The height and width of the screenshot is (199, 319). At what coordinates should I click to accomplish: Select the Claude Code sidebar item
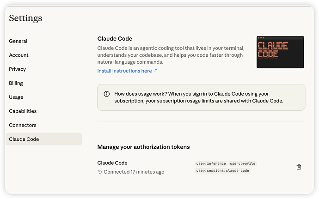click(44, 139)
